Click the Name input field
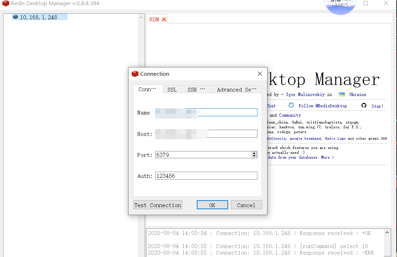This screenshot has width=397, height=257. (x=206, y=113)
